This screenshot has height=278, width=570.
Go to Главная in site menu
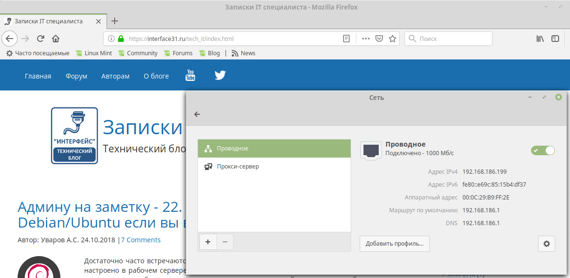point(38,76)
